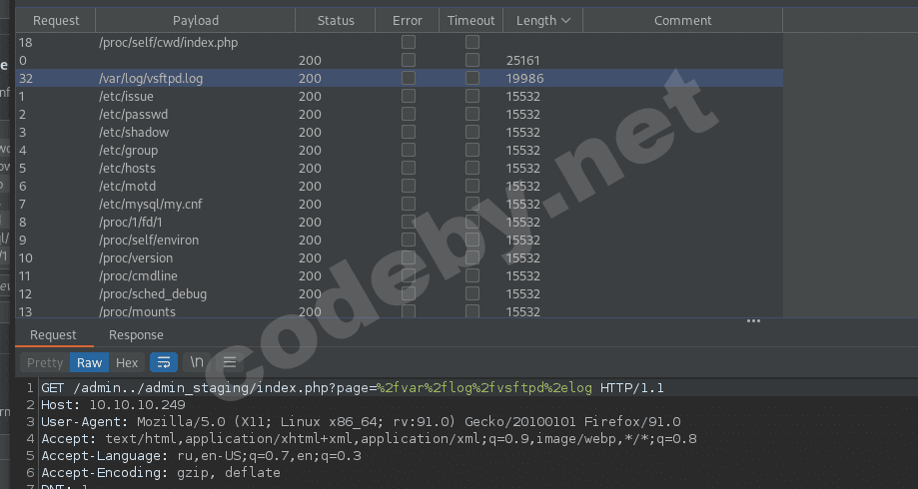Switch to the Request tab
Image resolution: width=918 pixels, height=489 pixels.
click(53, 335)
